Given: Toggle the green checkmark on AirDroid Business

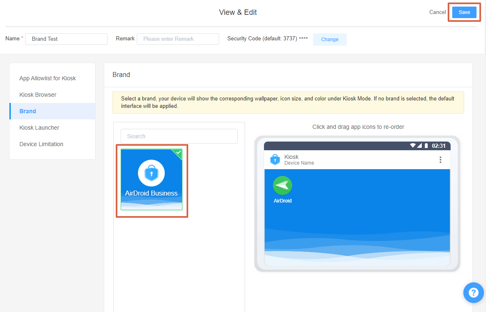Looking at the screenshot, I should [x=178, y=152].
